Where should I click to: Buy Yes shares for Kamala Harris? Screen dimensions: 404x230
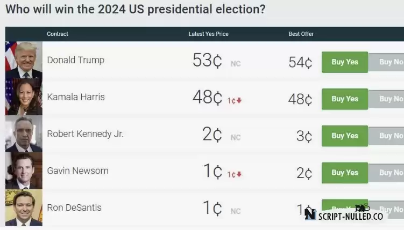(x=345, y=99)
